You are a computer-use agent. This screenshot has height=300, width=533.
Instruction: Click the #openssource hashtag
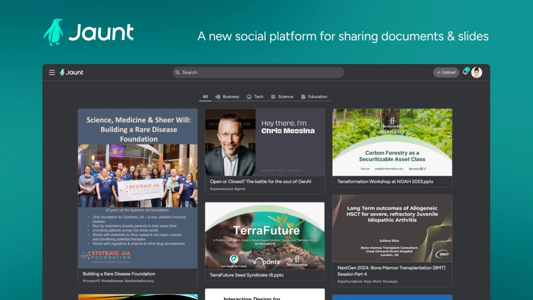pyautogui.click(x=222, y=189)
